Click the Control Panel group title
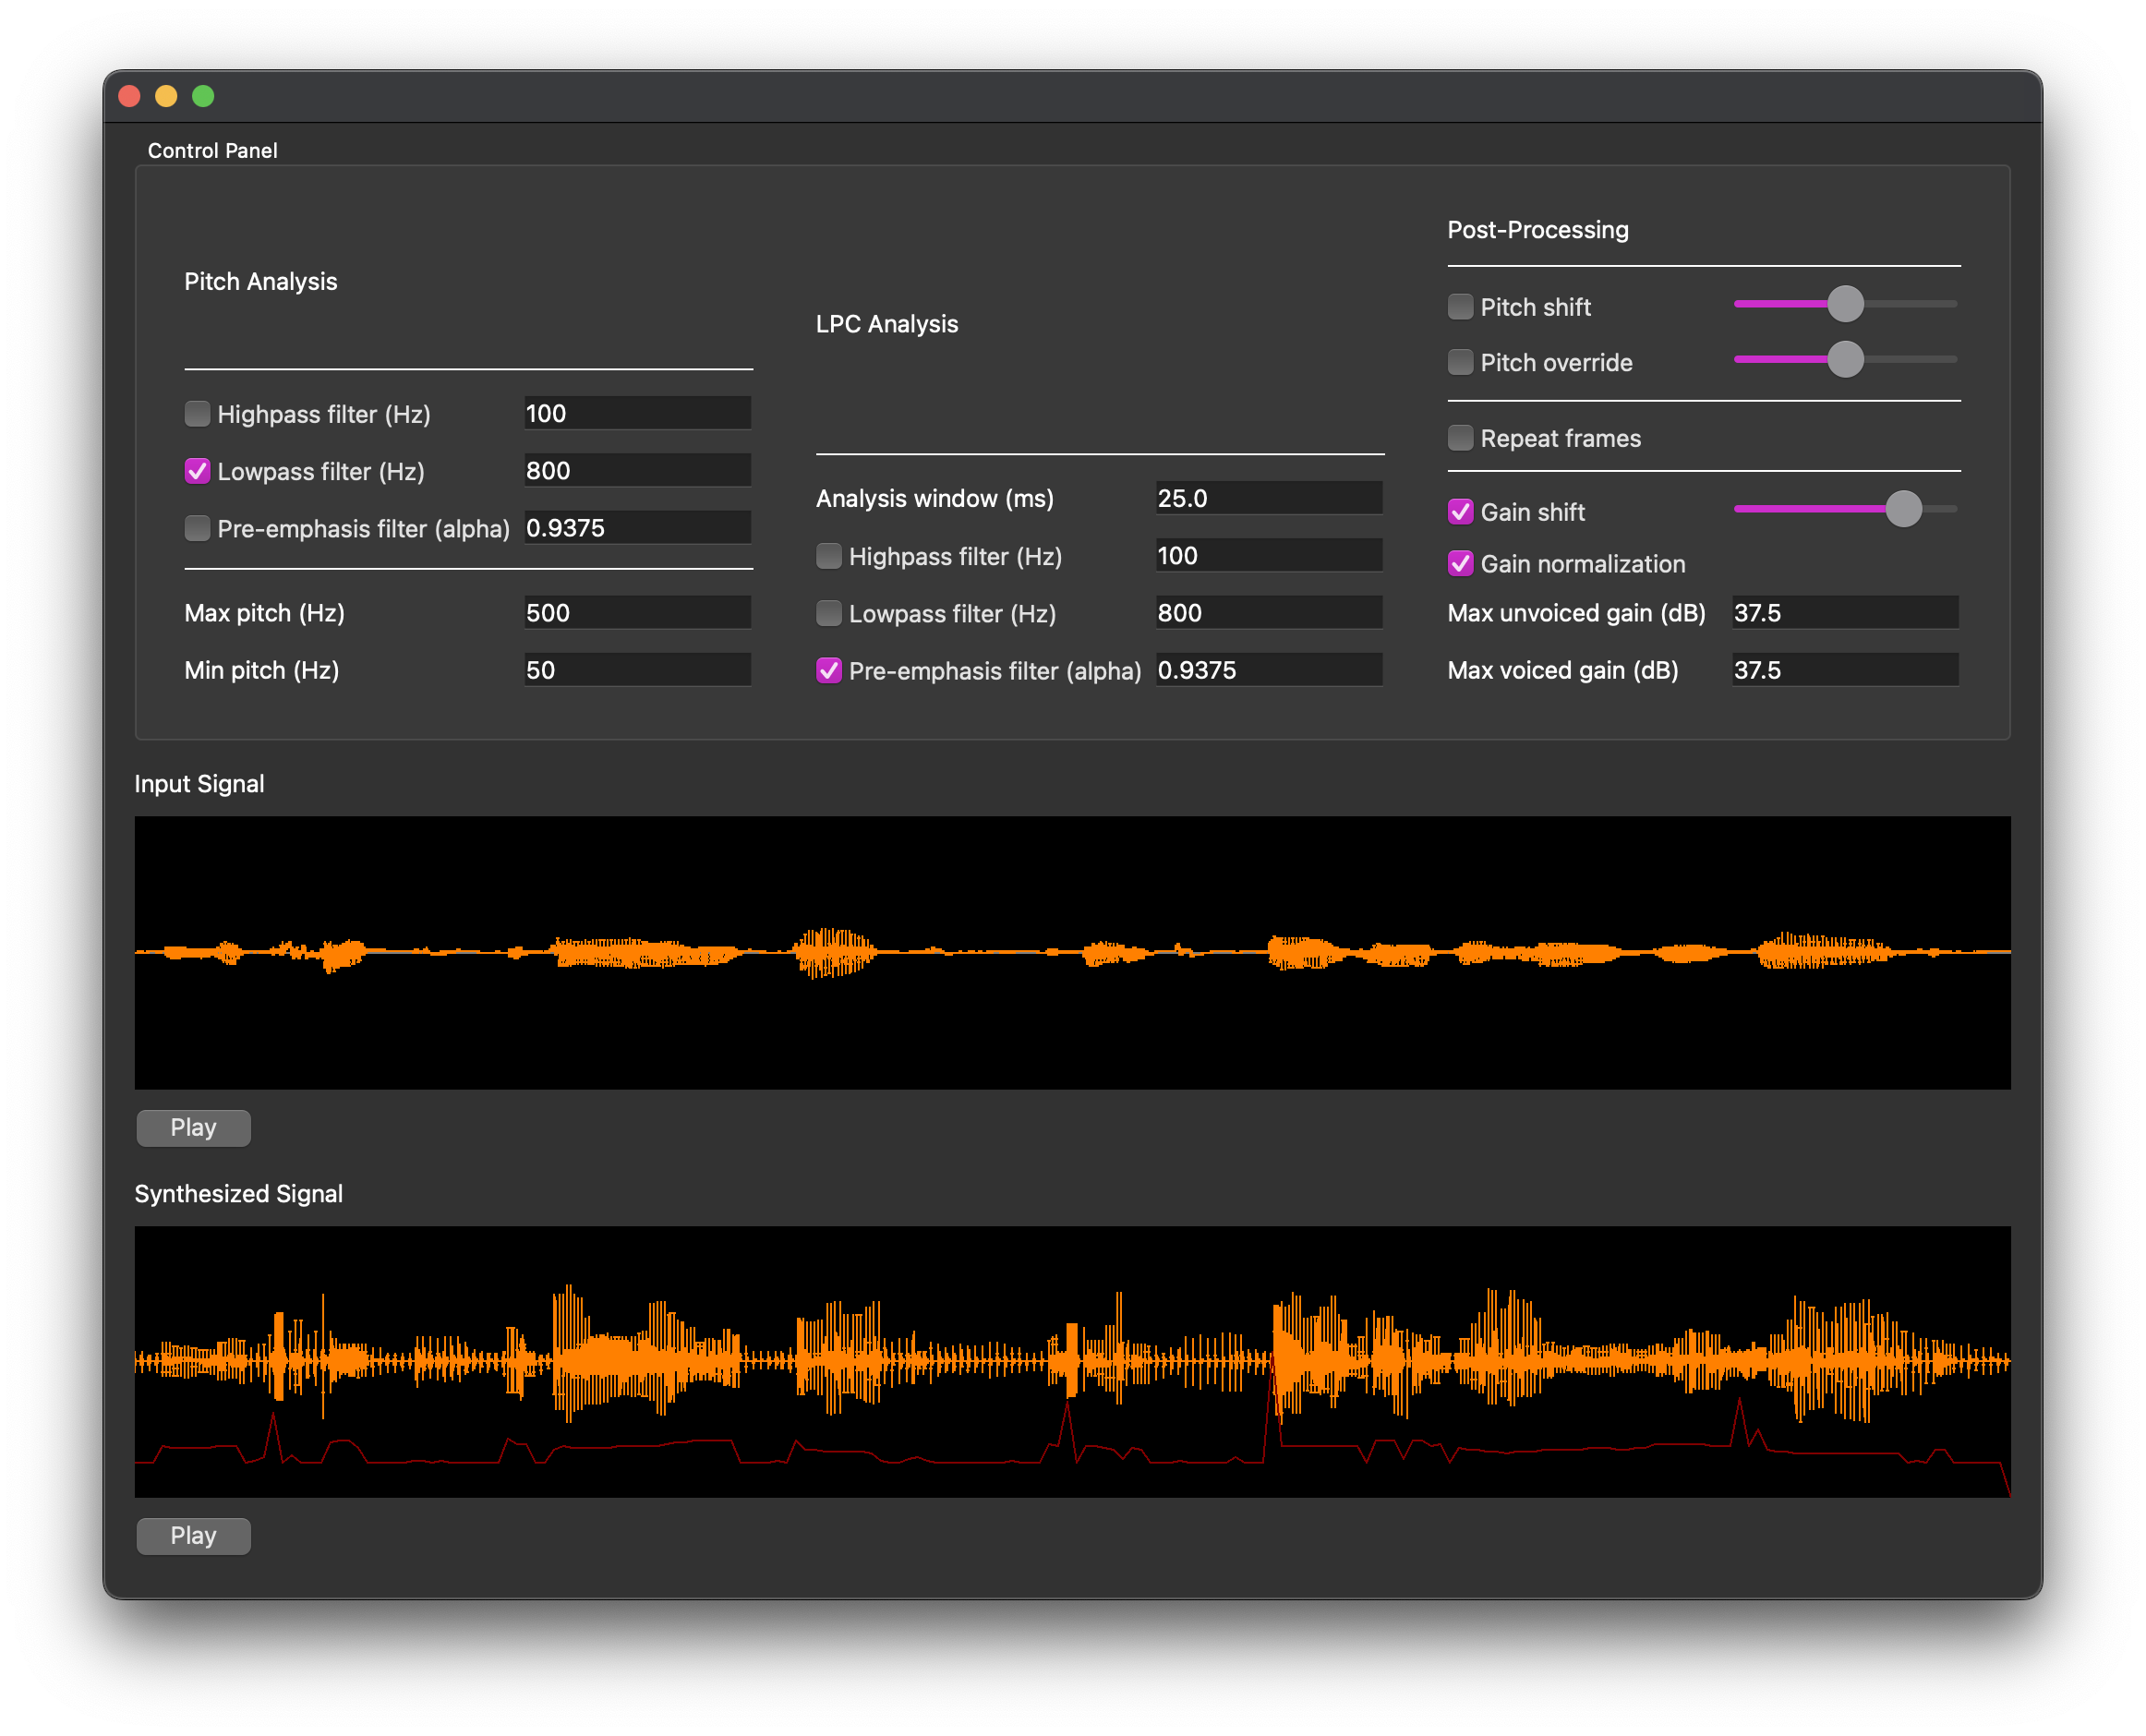2146x1736 pixels. click(213, 151)
